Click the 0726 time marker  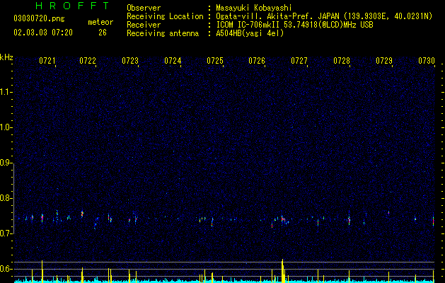(257, 61)
